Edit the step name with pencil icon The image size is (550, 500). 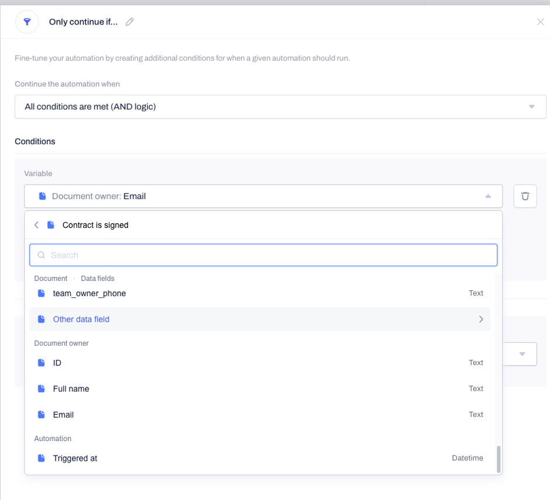tap(130, 22)
